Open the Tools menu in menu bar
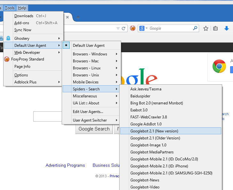The image size is (233, 190). click(x=10, y=8)
